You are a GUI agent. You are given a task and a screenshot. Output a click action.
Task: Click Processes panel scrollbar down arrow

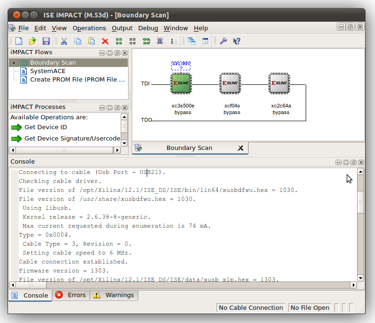pyautogui.click(x=125, y=143)
